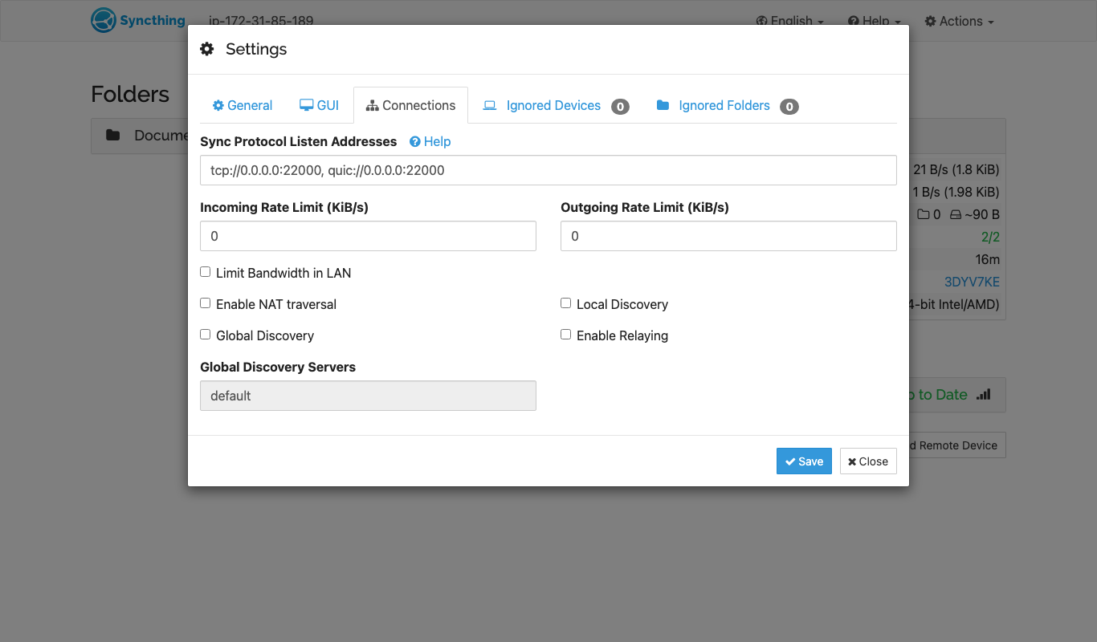Click the Incoming Rate Limit field

pyautogui.click(x=368, y=236)
